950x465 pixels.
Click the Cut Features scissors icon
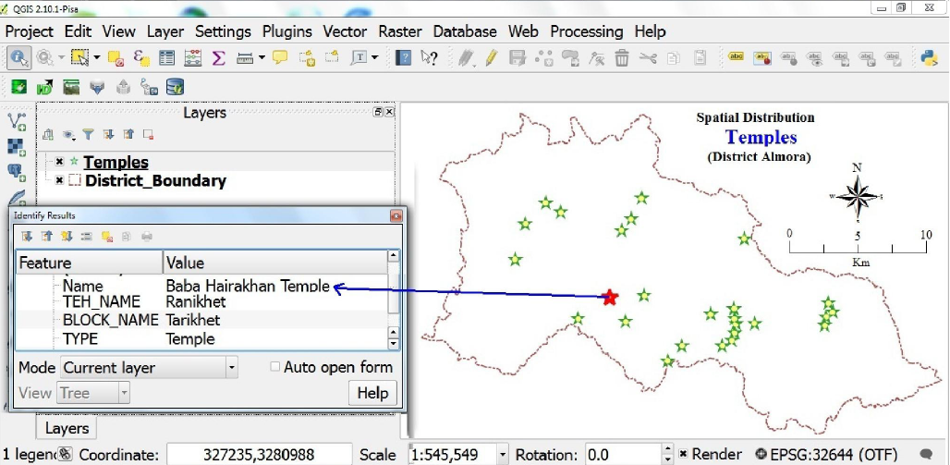648,58
